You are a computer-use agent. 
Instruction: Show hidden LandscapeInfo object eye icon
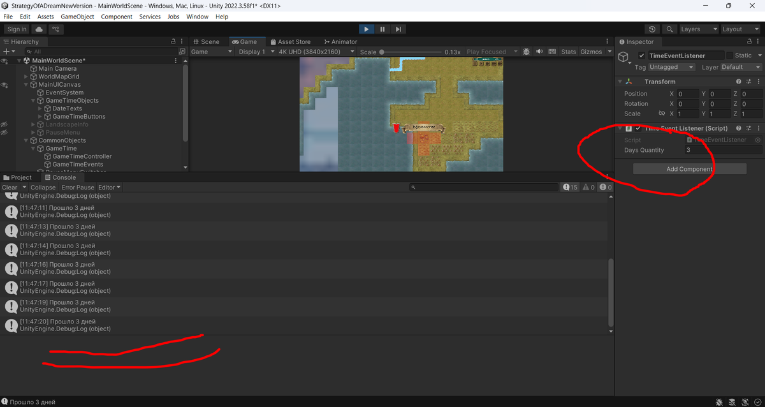click(4, 124)
